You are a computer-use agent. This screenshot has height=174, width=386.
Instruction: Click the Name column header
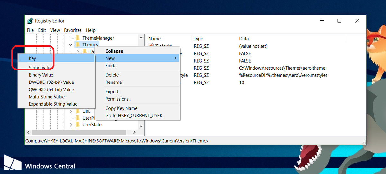click(169, 39)
